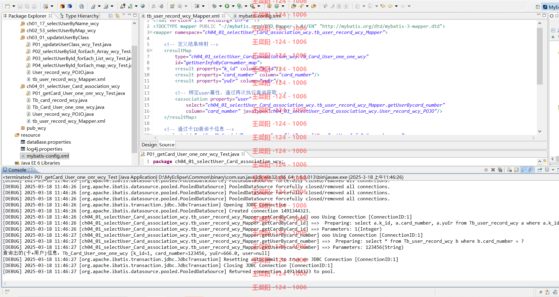Click the Debug bug icon

pyautogui.click(x=214, y=6)
